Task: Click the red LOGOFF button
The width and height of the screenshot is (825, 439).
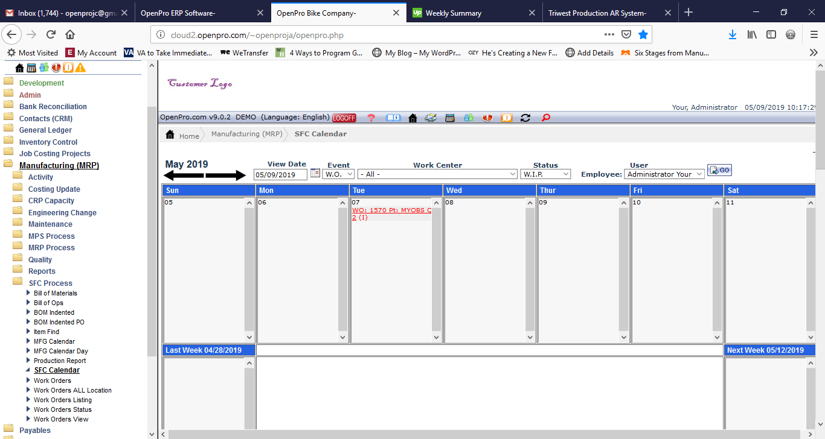Action: tap(344, 118)
